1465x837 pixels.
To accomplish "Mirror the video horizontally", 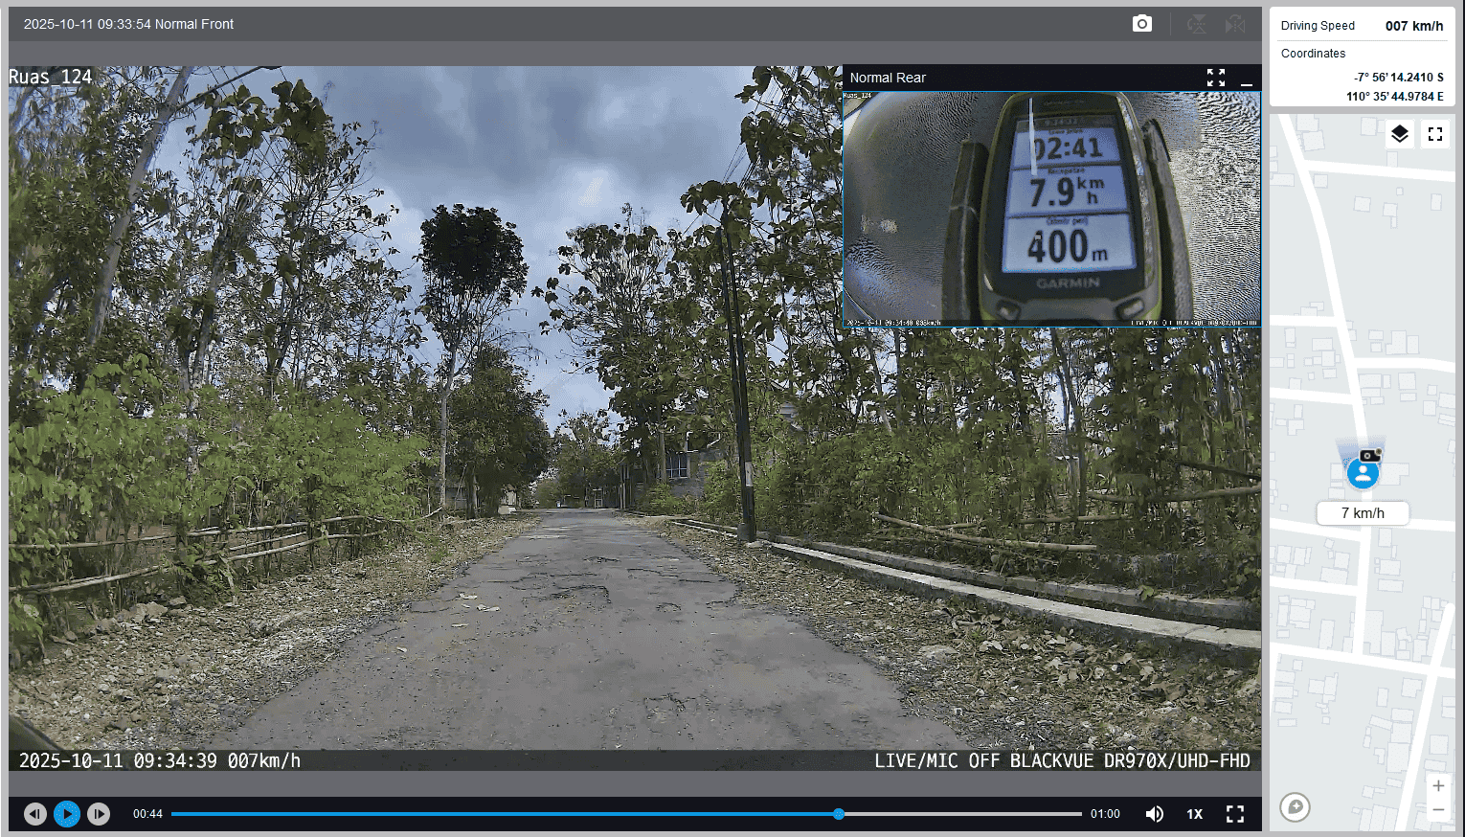I will coord(1235,24).
